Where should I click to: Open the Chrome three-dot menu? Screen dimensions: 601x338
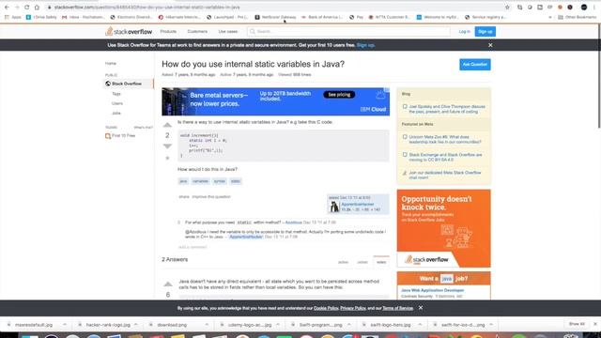pyautogui.click(x=594, y=8)
